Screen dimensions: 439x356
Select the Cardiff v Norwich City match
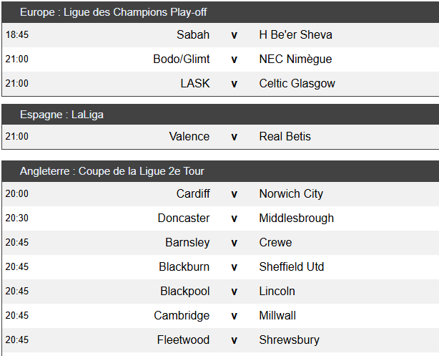(x=220, y=194)
